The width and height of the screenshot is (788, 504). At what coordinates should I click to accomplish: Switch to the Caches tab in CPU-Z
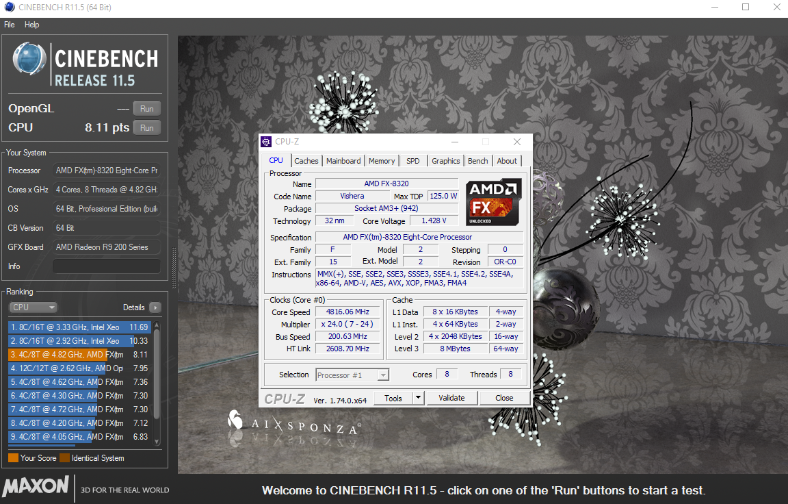pyautogui.click(x=306, y=161)
